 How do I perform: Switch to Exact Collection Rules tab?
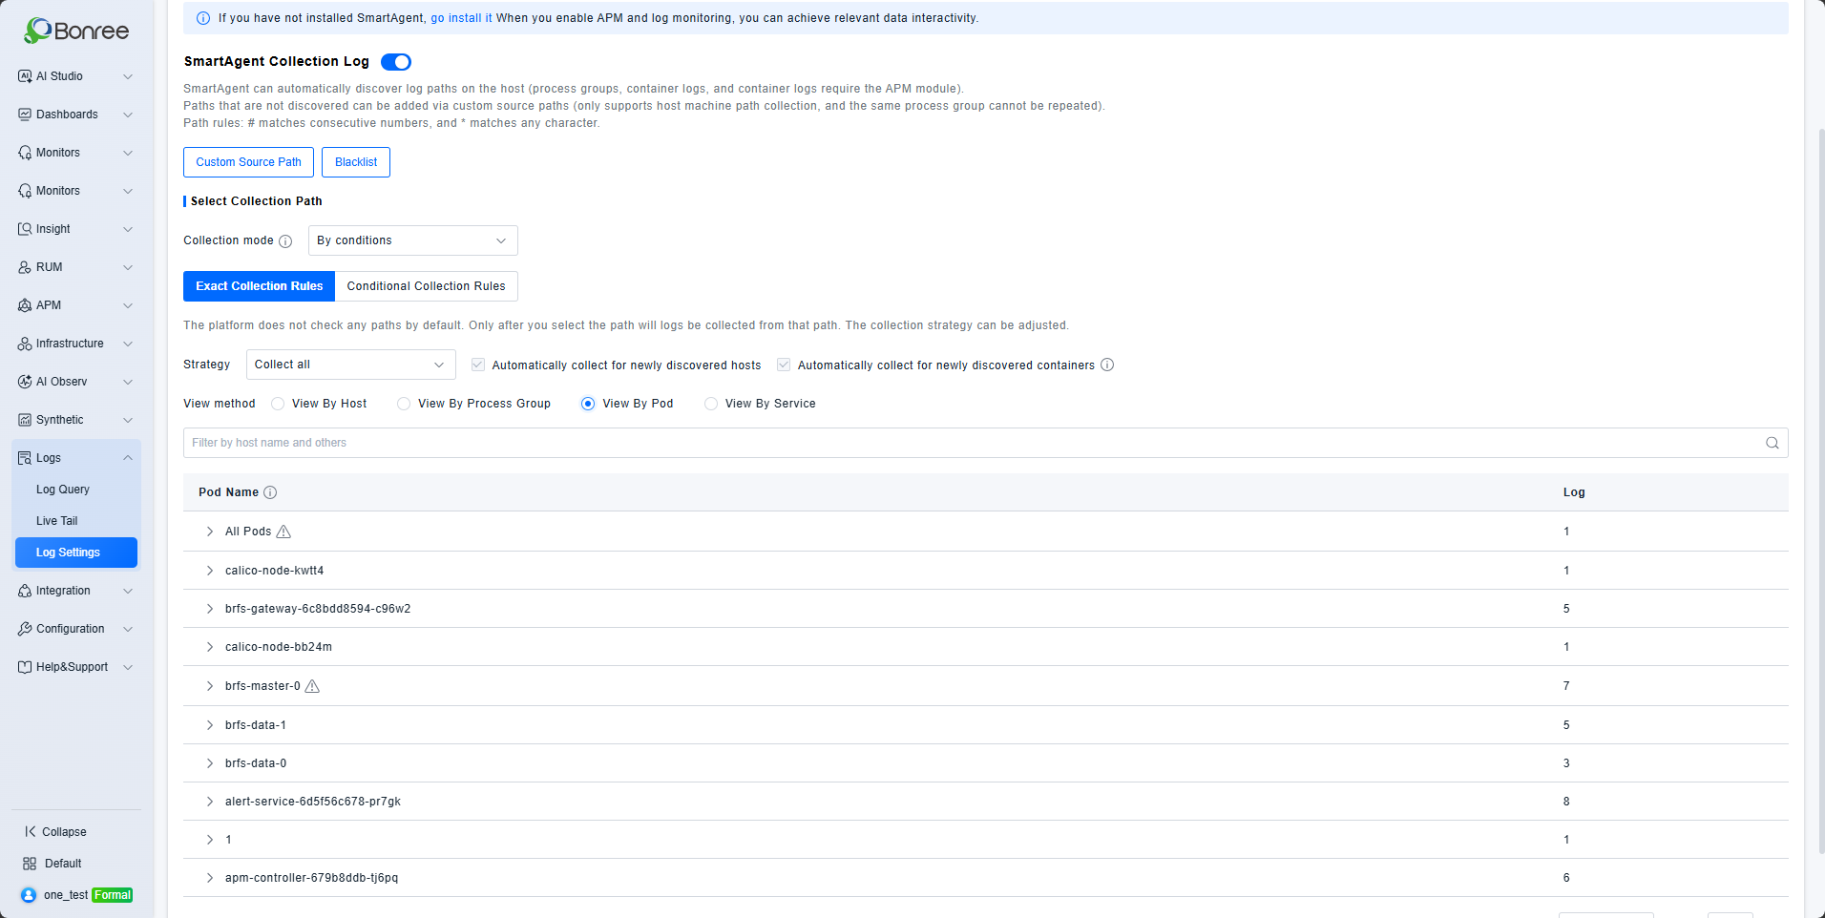click(260, 286)
